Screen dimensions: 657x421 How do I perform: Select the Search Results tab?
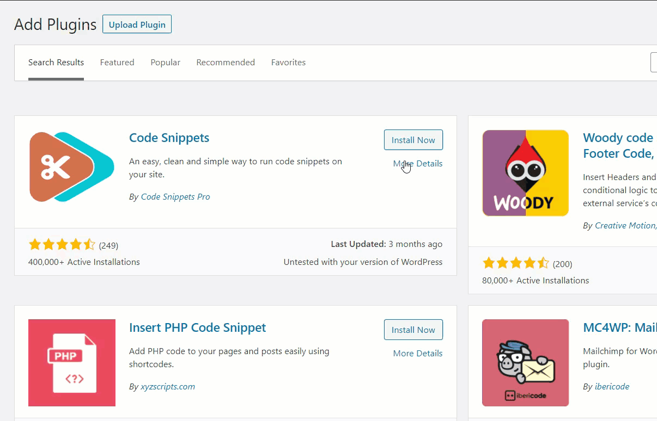pyautogui.click(x=56, y=63)
